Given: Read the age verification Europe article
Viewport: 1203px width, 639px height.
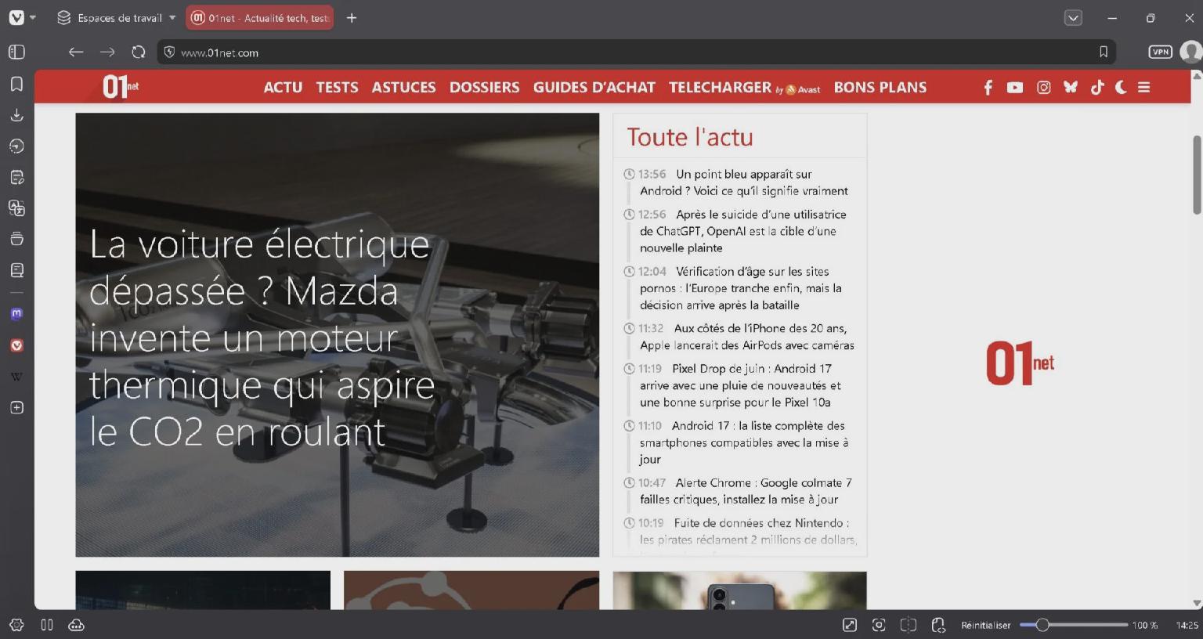Looking at the screenshot, I should point(739,288).
